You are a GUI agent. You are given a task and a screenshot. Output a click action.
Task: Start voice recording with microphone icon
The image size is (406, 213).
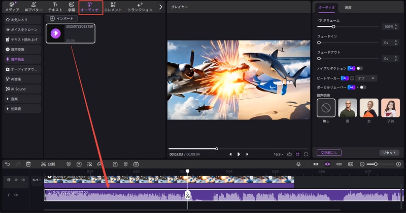tap(298, 164)
